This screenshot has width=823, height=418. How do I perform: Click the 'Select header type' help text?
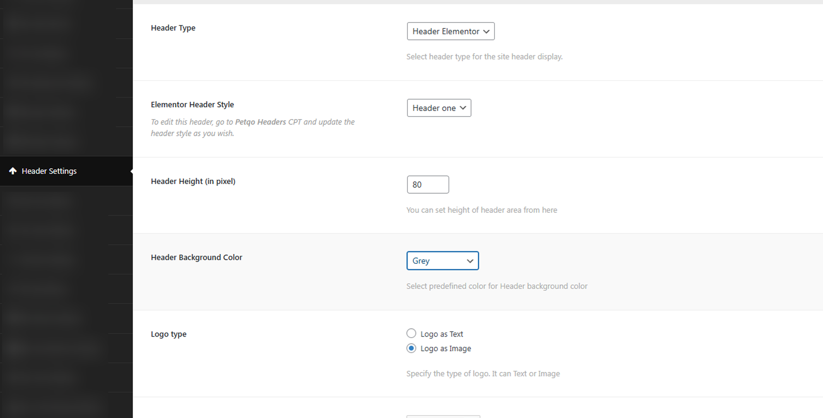click(484, 57)
